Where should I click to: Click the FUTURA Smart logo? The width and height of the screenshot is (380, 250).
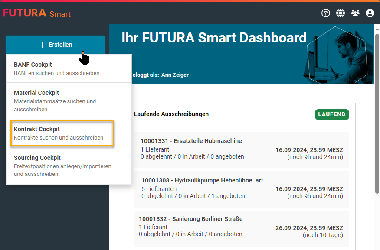point(37,13)
